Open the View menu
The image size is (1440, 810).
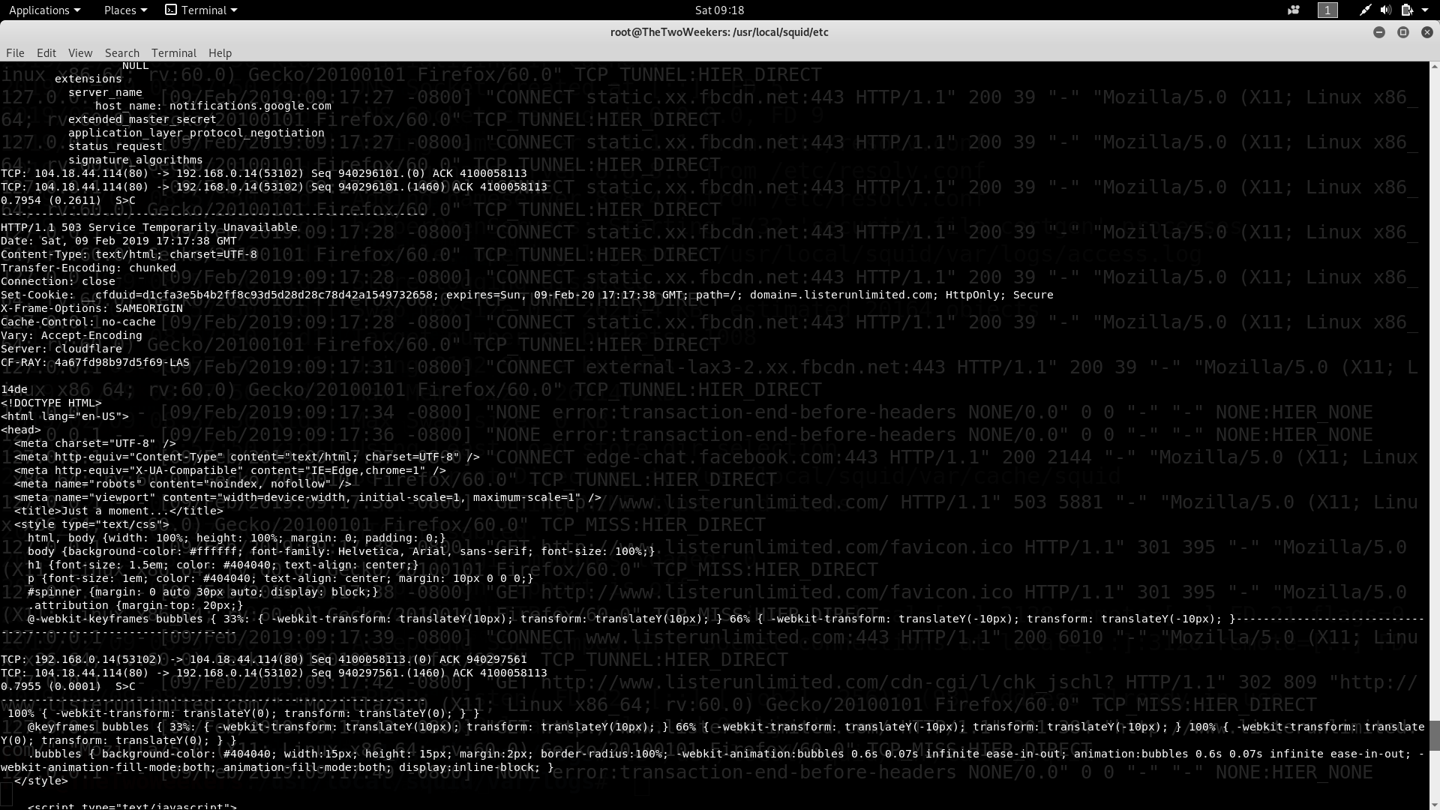click(80, 52)
